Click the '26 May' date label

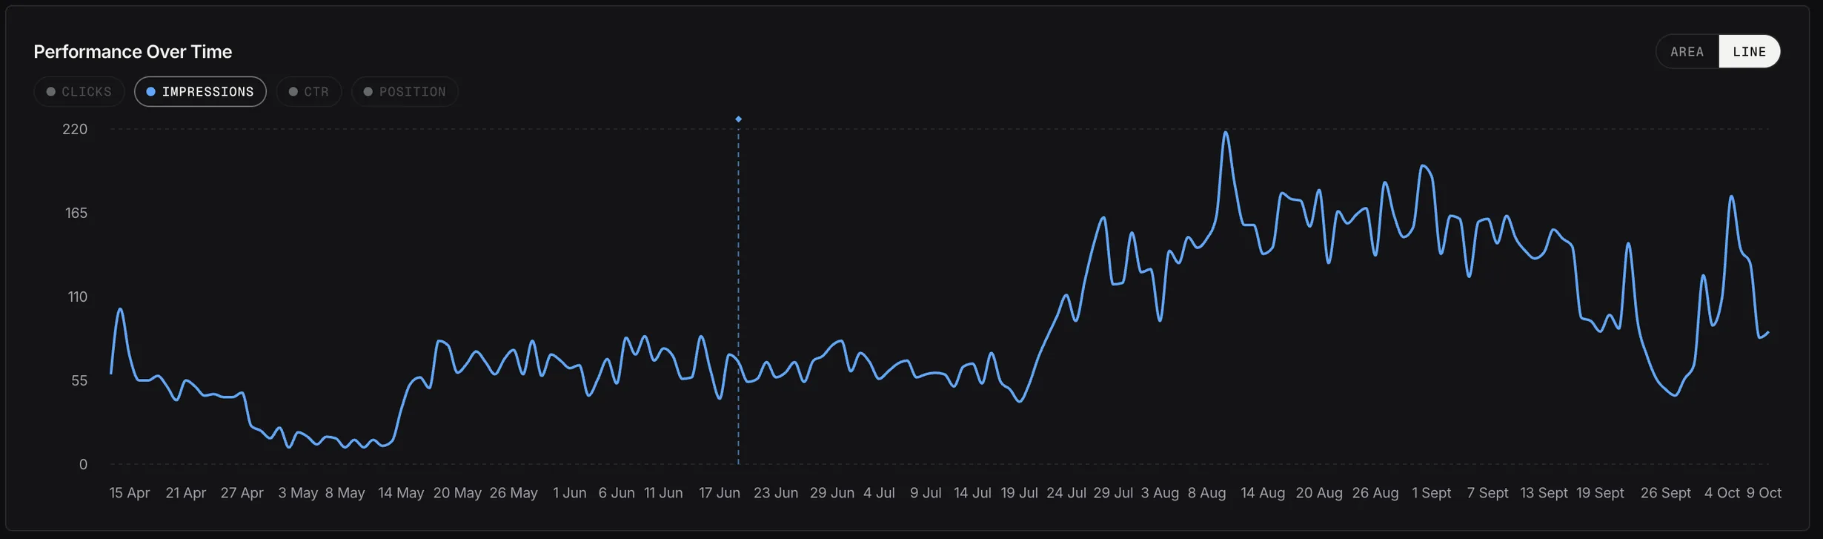514,493
